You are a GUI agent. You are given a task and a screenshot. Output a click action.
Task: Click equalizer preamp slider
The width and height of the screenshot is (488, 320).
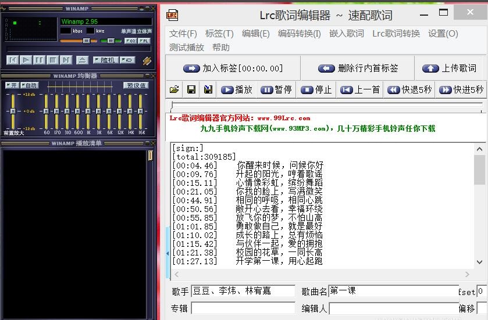click(x=13, y=112)
